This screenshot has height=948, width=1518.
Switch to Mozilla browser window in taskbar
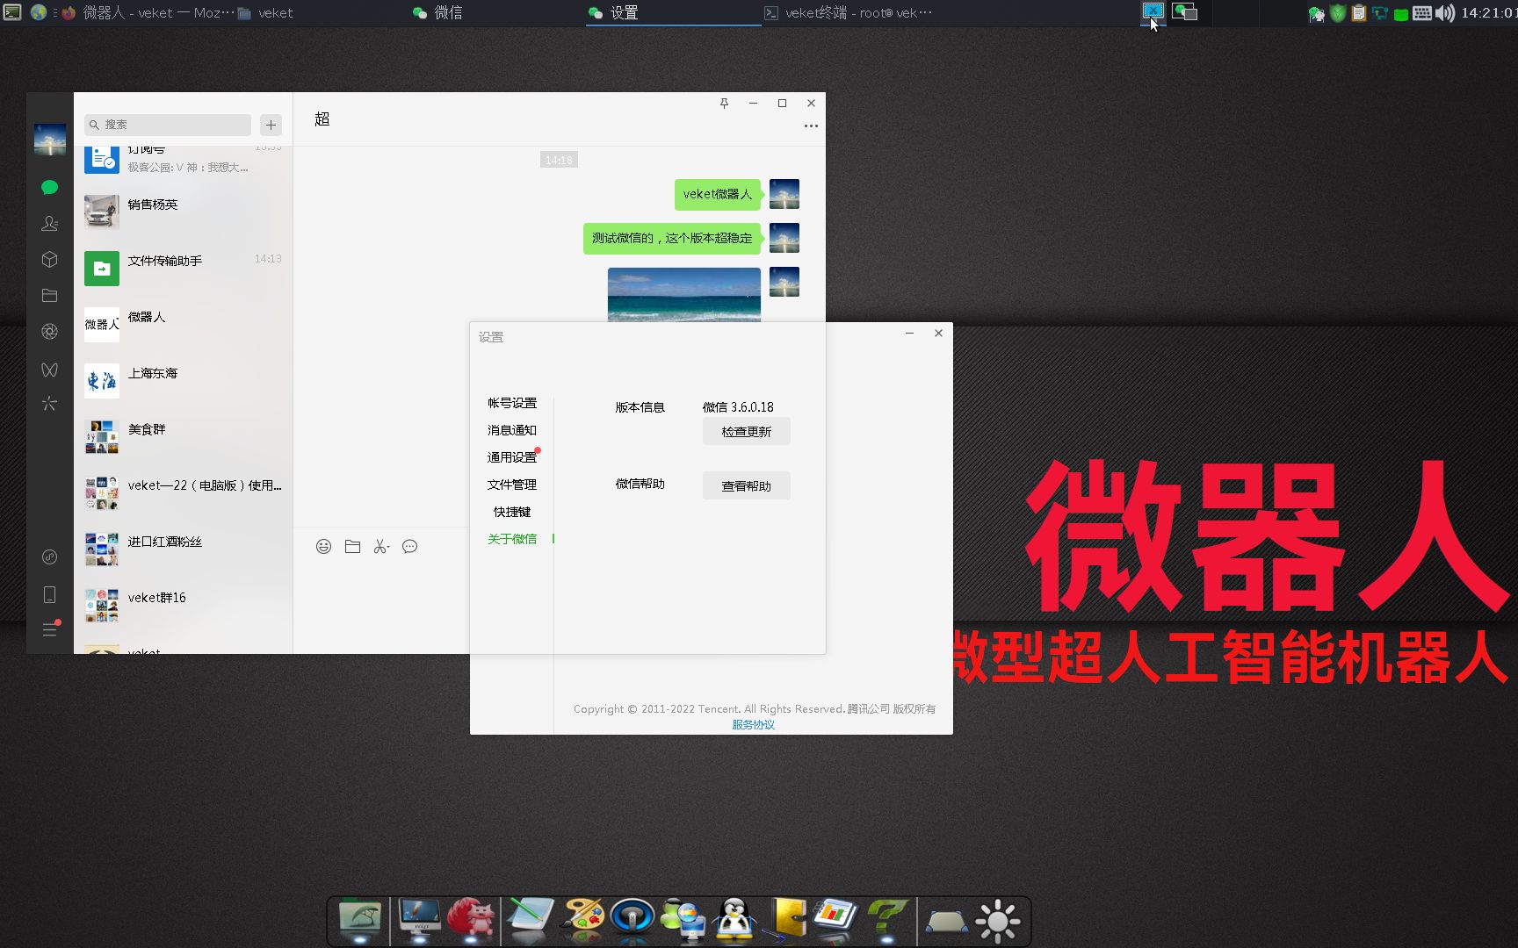[x=148, y=12]
